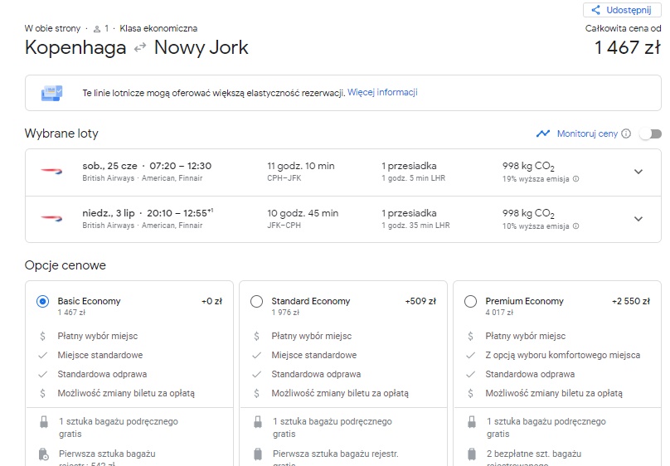
Task: Click the info icon beside Monitoruj ceny
Action: pos(626,133)
